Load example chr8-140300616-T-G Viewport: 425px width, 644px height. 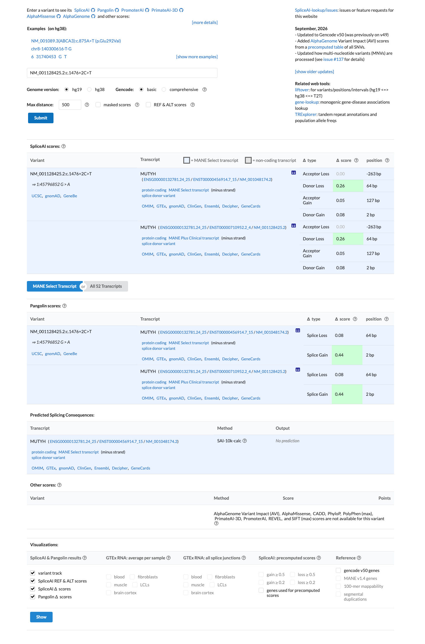click(x=51, y=49)
